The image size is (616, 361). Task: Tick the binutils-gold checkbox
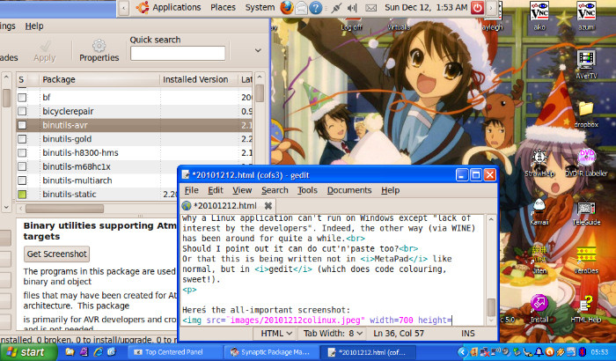pyautogui.click(x=22, y=139)
